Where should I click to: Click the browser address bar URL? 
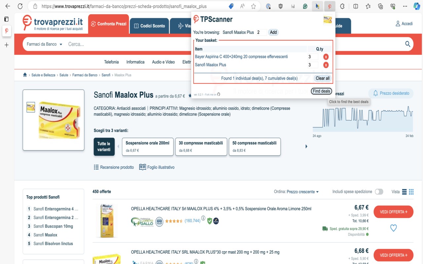coord(124,6)
